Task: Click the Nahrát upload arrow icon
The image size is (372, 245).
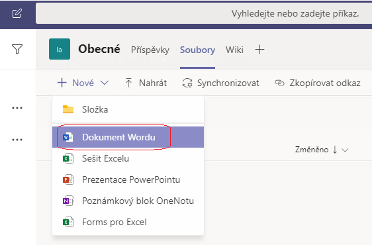Action: click(x=128, y=83)
